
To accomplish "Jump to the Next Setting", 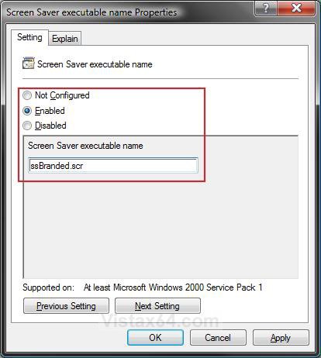I will [157, 306].
